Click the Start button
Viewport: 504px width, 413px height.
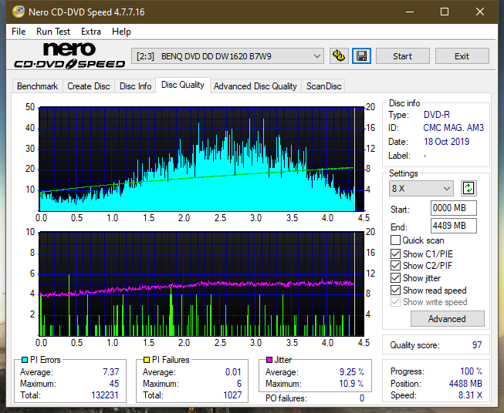(402, 56)
